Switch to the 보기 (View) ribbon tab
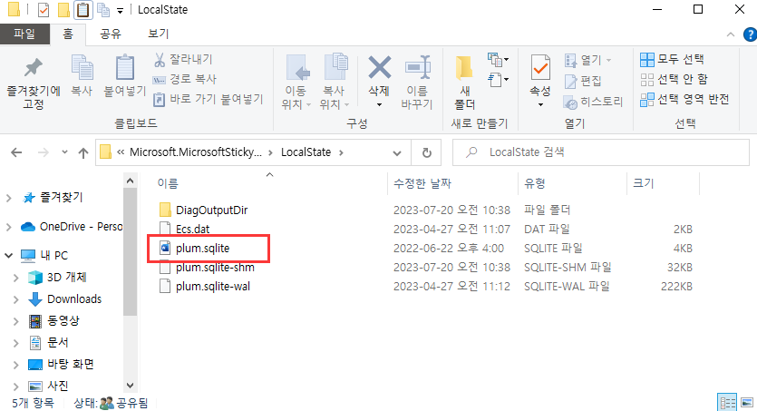Image resolution: width=757 pixels, height=411 pixels. (x=159, y=34)
